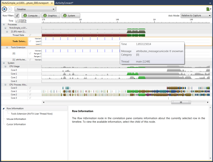Select Mouse Information in correlation pane
This screenshot has height=162, width=213.
click(16, 119)
